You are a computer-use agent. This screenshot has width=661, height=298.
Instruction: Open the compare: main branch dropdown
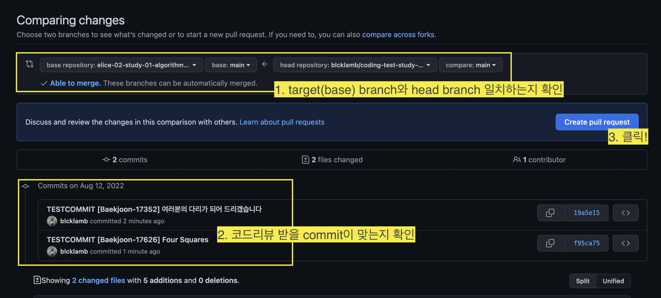click(x=471, y=65)
